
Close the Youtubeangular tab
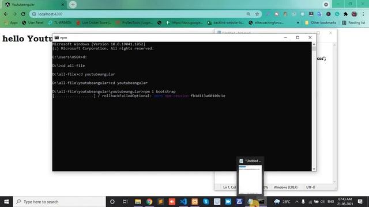(63, 5)
